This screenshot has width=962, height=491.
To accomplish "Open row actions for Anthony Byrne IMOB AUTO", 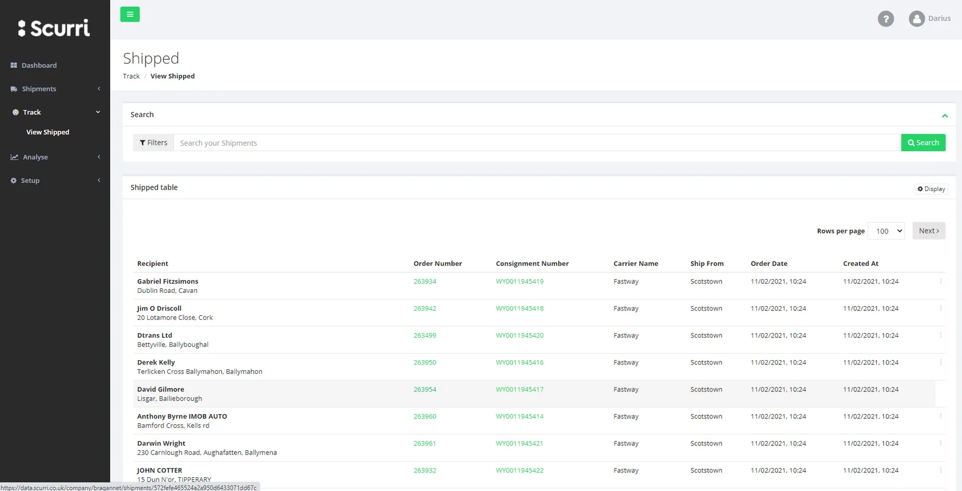I will [x=940, y=416].
